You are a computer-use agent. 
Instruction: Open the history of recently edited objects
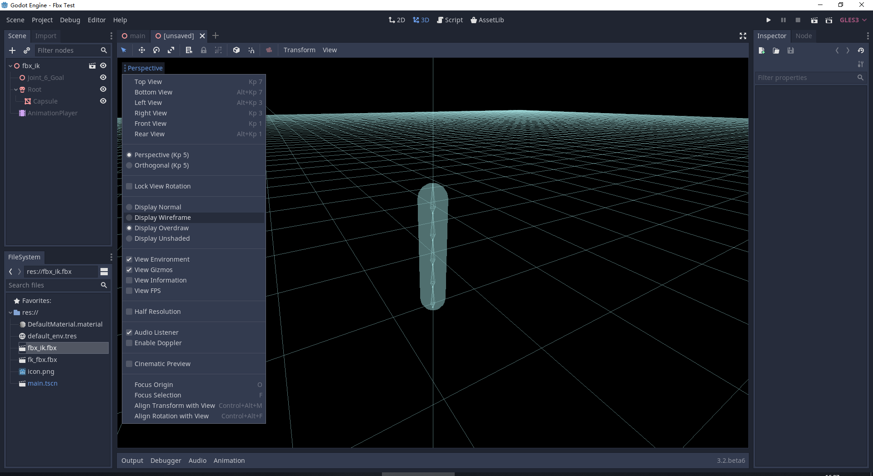coord(861,50)
